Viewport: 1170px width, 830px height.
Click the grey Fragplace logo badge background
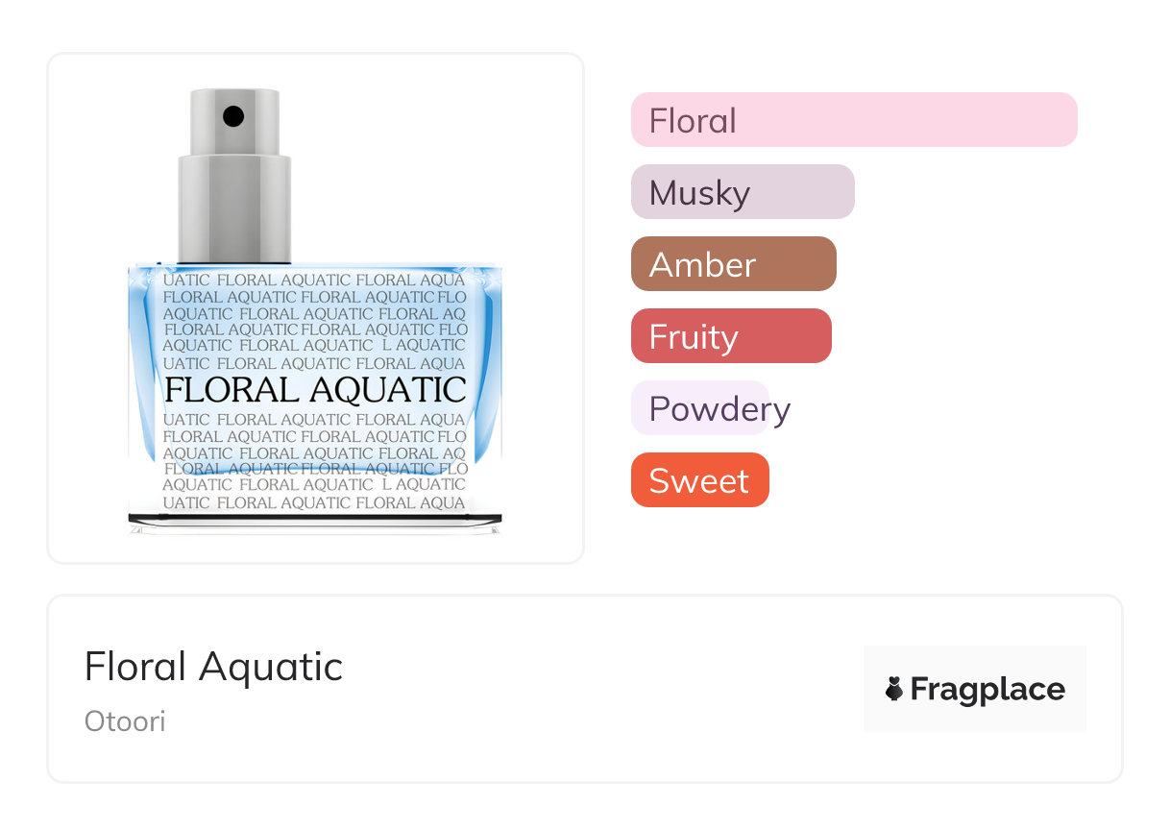click(x=974, y=661)
